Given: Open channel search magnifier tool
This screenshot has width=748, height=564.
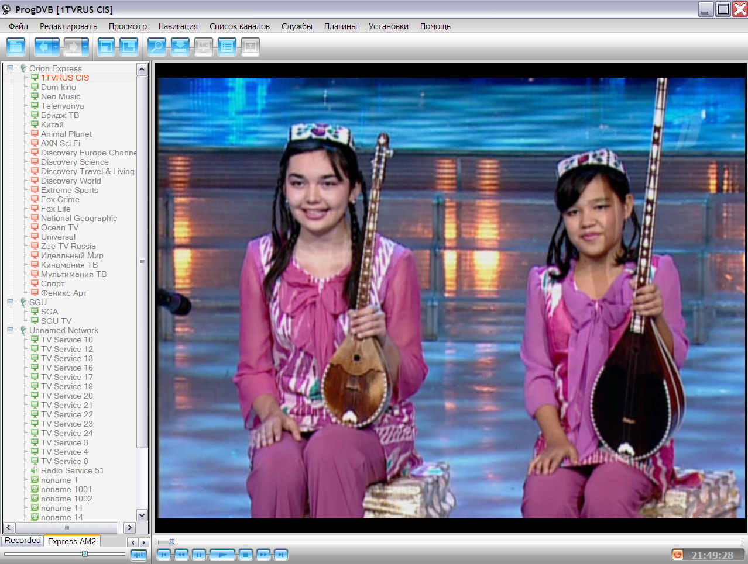Looking at the screenshot, I should 157,47.
